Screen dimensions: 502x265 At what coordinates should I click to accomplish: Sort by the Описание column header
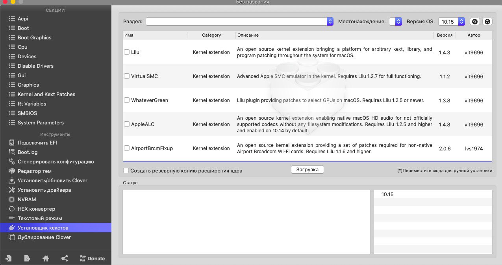coord(335,35)
